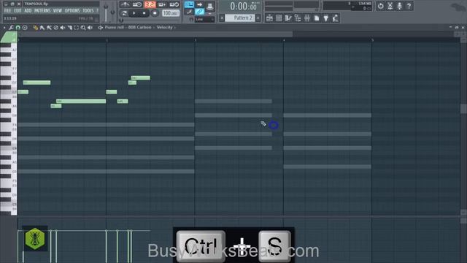Open the project info page icon
The image size is (467, 263).
(x=317, y=18)
